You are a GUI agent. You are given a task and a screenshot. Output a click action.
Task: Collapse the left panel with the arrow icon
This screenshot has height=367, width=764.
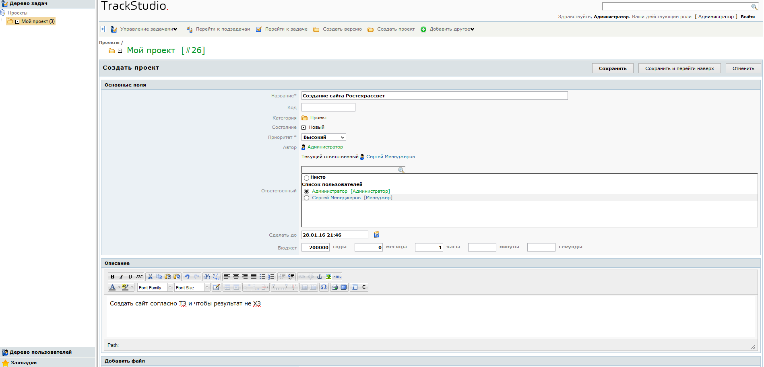[103, 29]
